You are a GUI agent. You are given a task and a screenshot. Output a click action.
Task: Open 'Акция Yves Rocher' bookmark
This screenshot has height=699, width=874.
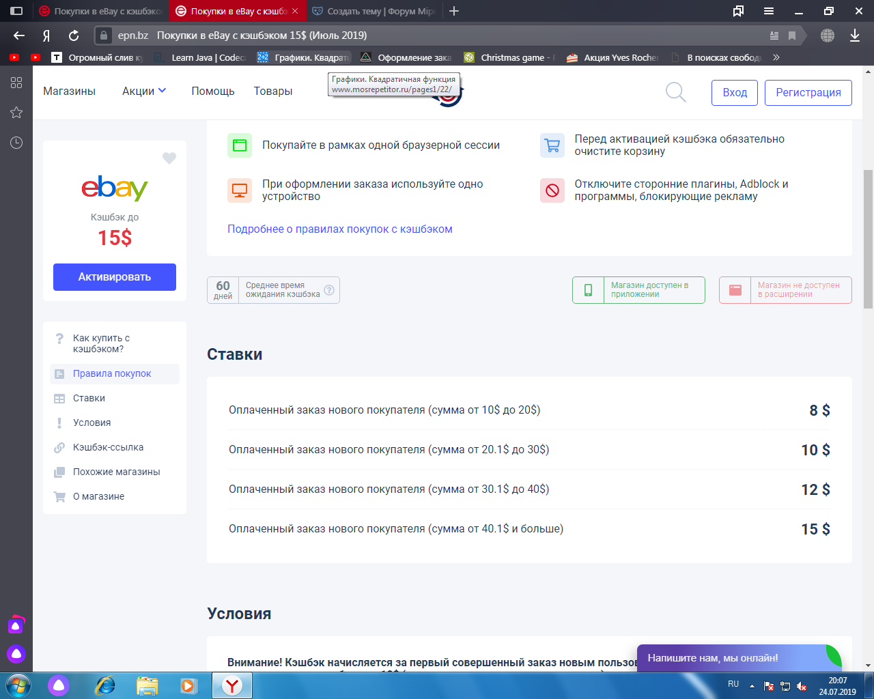click(x=612, y=57)
